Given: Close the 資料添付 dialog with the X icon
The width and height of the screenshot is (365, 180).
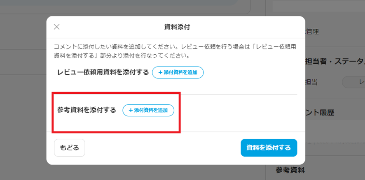Looking at the screenshot, I should [57, 27].
